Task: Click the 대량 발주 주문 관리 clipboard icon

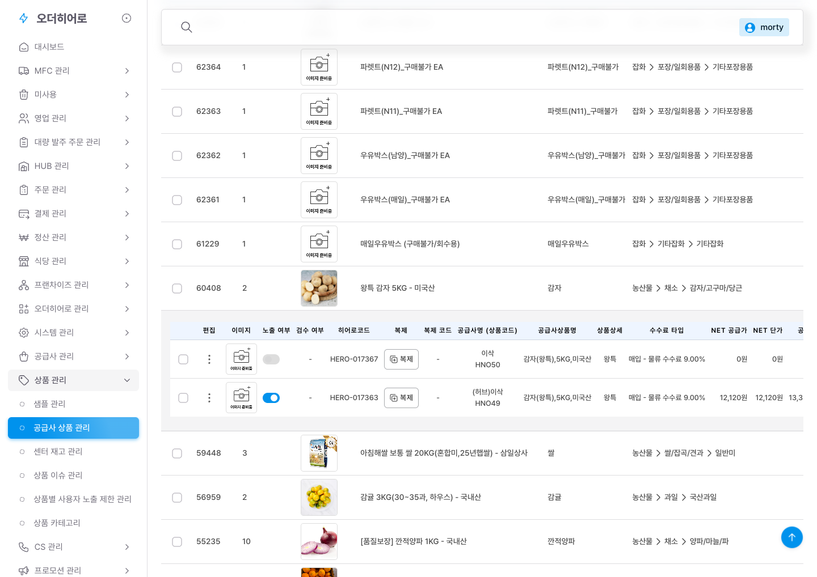Action: (24, 142)
